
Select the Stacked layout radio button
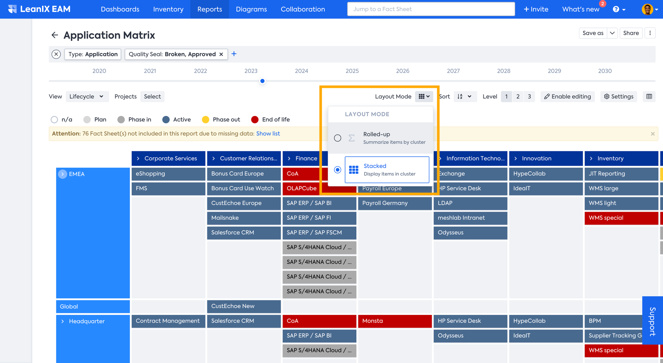tap(337, 170)
